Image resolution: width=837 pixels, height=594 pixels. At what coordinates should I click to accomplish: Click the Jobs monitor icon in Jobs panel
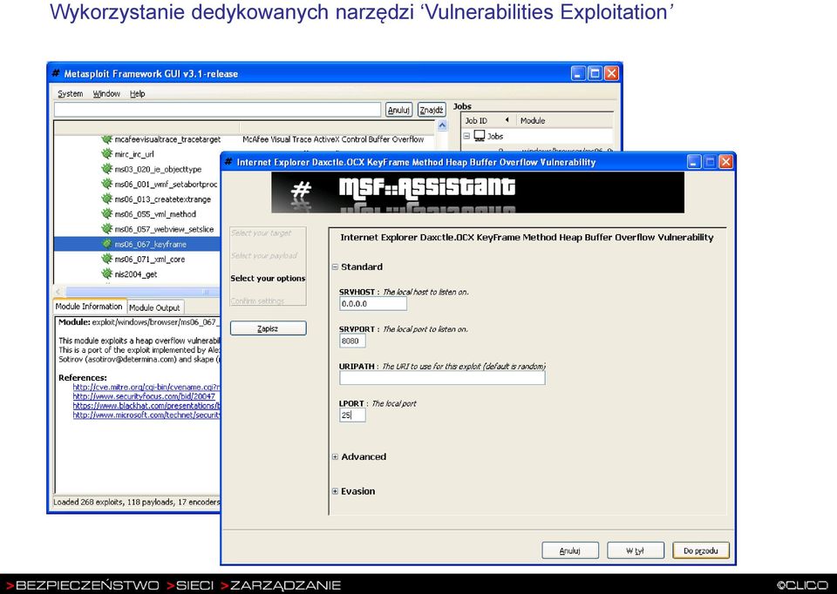click(480, 136)
